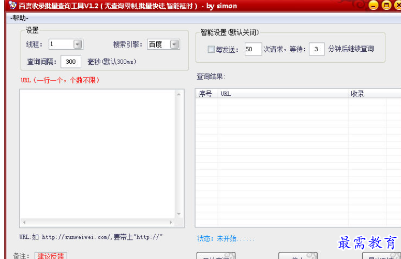Click the 分钟后继续查询 label
Image resolution: width=401 pixels, height=259 pixels.
351,49
